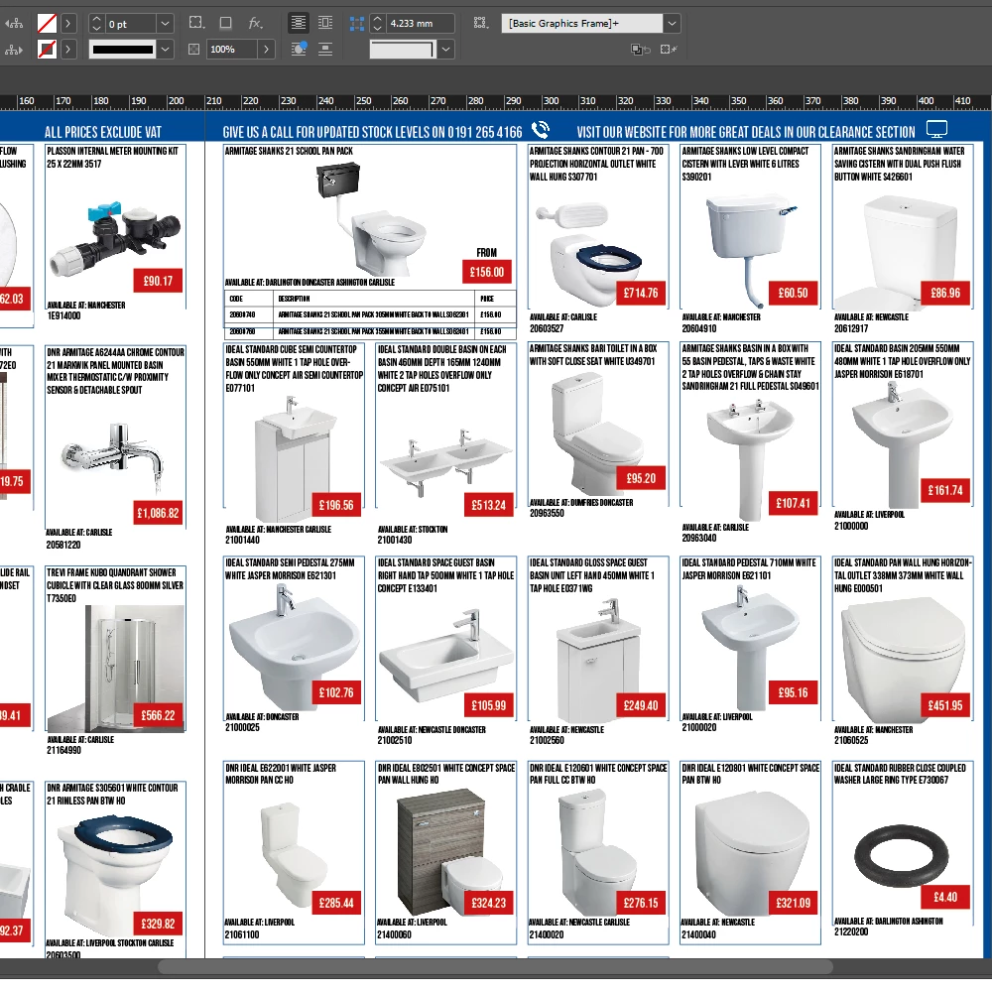Click 'AVAILABLE AT: DUMFRIES DONCASTER' text
This screenshot has width=992, height=992.
point(581,502)
